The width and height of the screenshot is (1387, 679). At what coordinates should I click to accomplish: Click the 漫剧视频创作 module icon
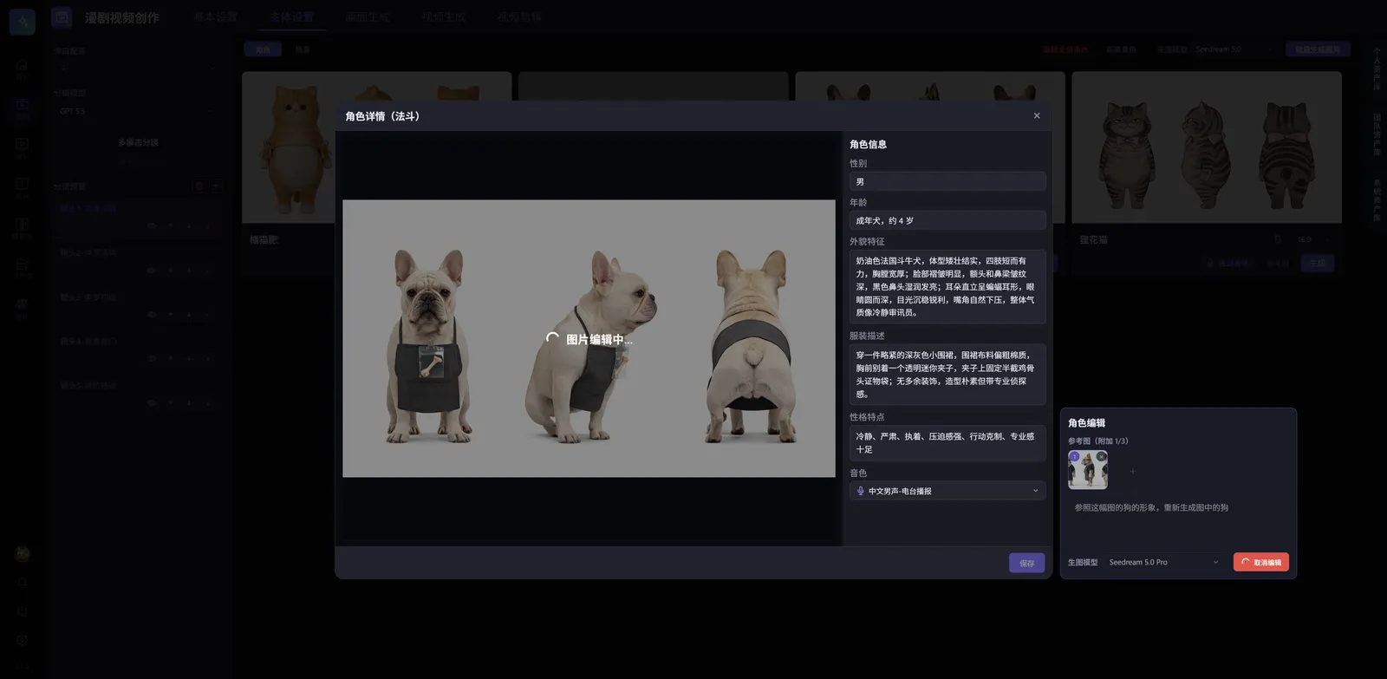pos(62,17)
